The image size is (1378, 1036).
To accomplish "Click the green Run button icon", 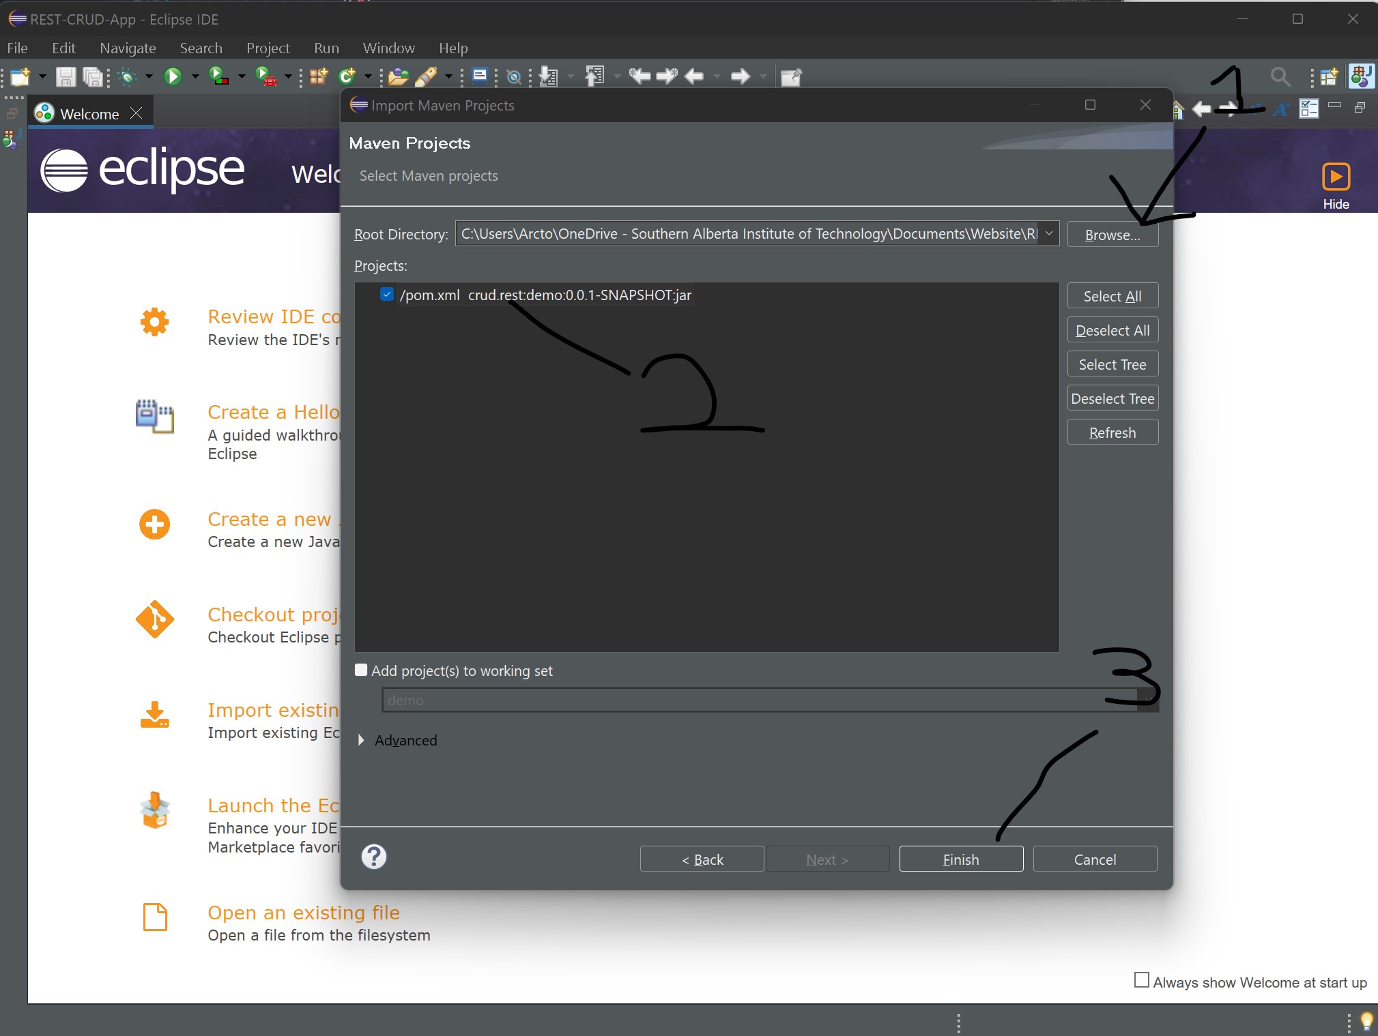I will tap(173, 76).
